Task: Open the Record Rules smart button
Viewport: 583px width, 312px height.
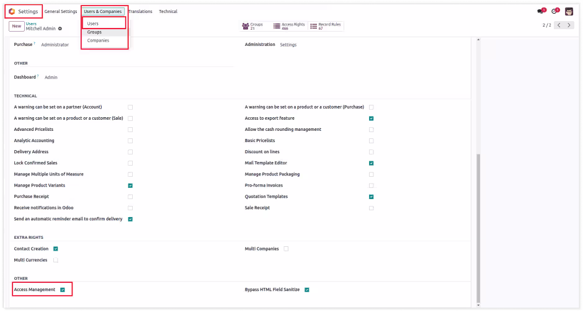Action: click(x=326, y=26)
